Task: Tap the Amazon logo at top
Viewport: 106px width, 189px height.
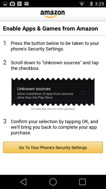Action: click(x=52, y=14)
